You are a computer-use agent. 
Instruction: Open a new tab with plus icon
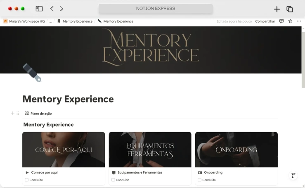click(x=277, y=9)
